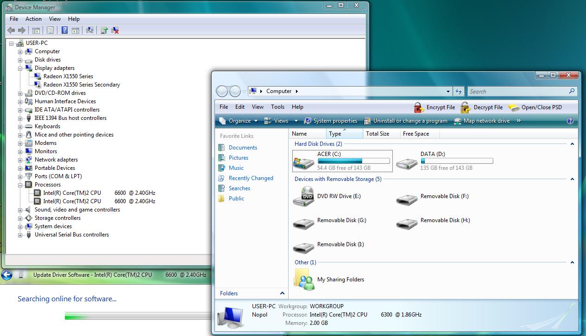Open the Documents favorite link
This screenshot has width=586, height=336.
(x=243, y=148)
